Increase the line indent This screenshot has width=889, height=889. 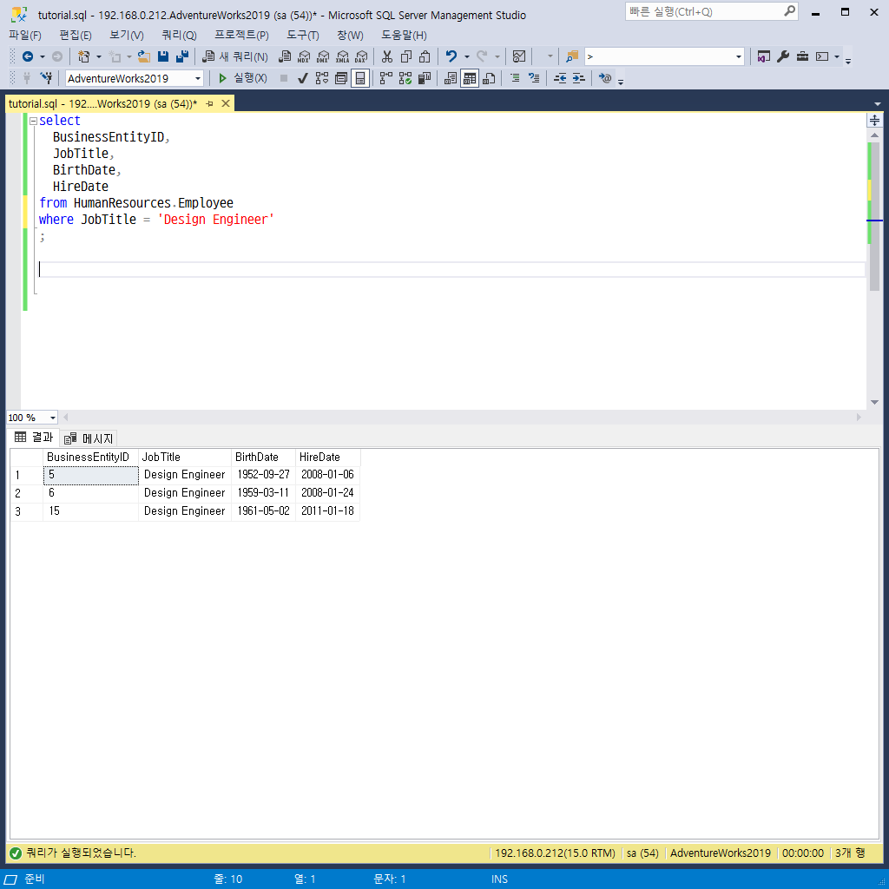click(x=578, y=78)
